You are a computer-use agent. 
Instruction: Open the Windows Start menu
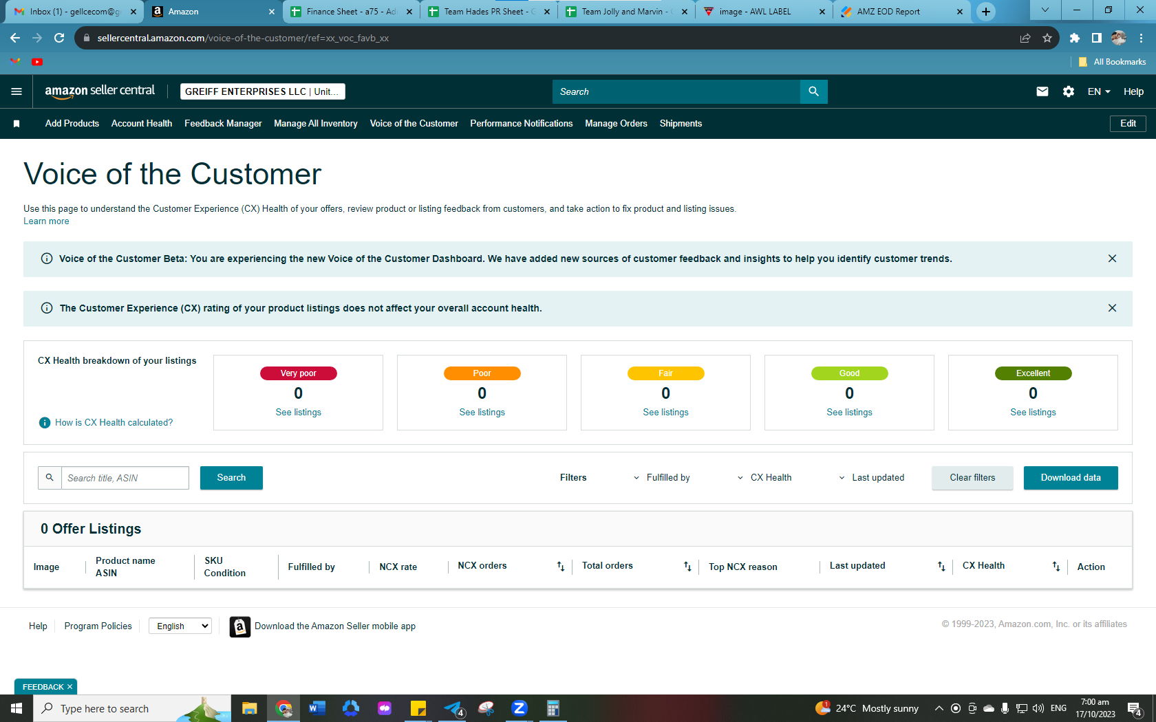[x=17, y=708]
